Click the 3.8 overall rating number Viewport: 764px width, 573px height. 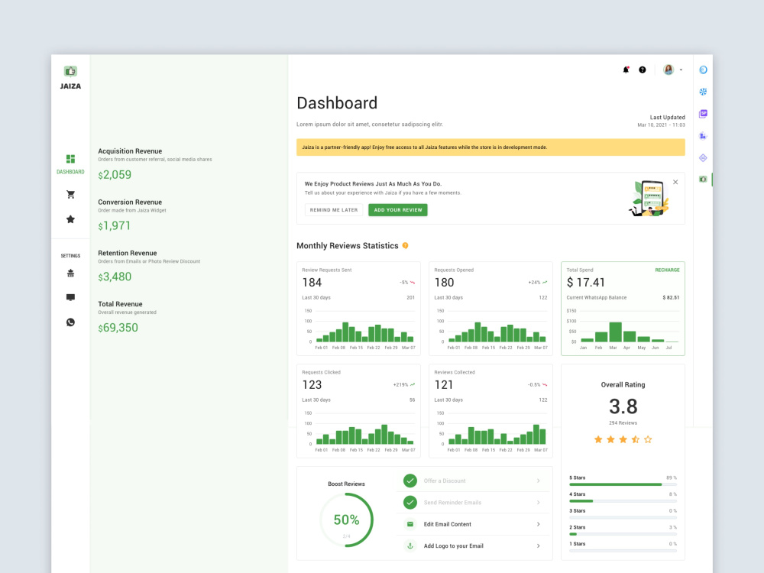pyautogui.click(x=623, y=406)
